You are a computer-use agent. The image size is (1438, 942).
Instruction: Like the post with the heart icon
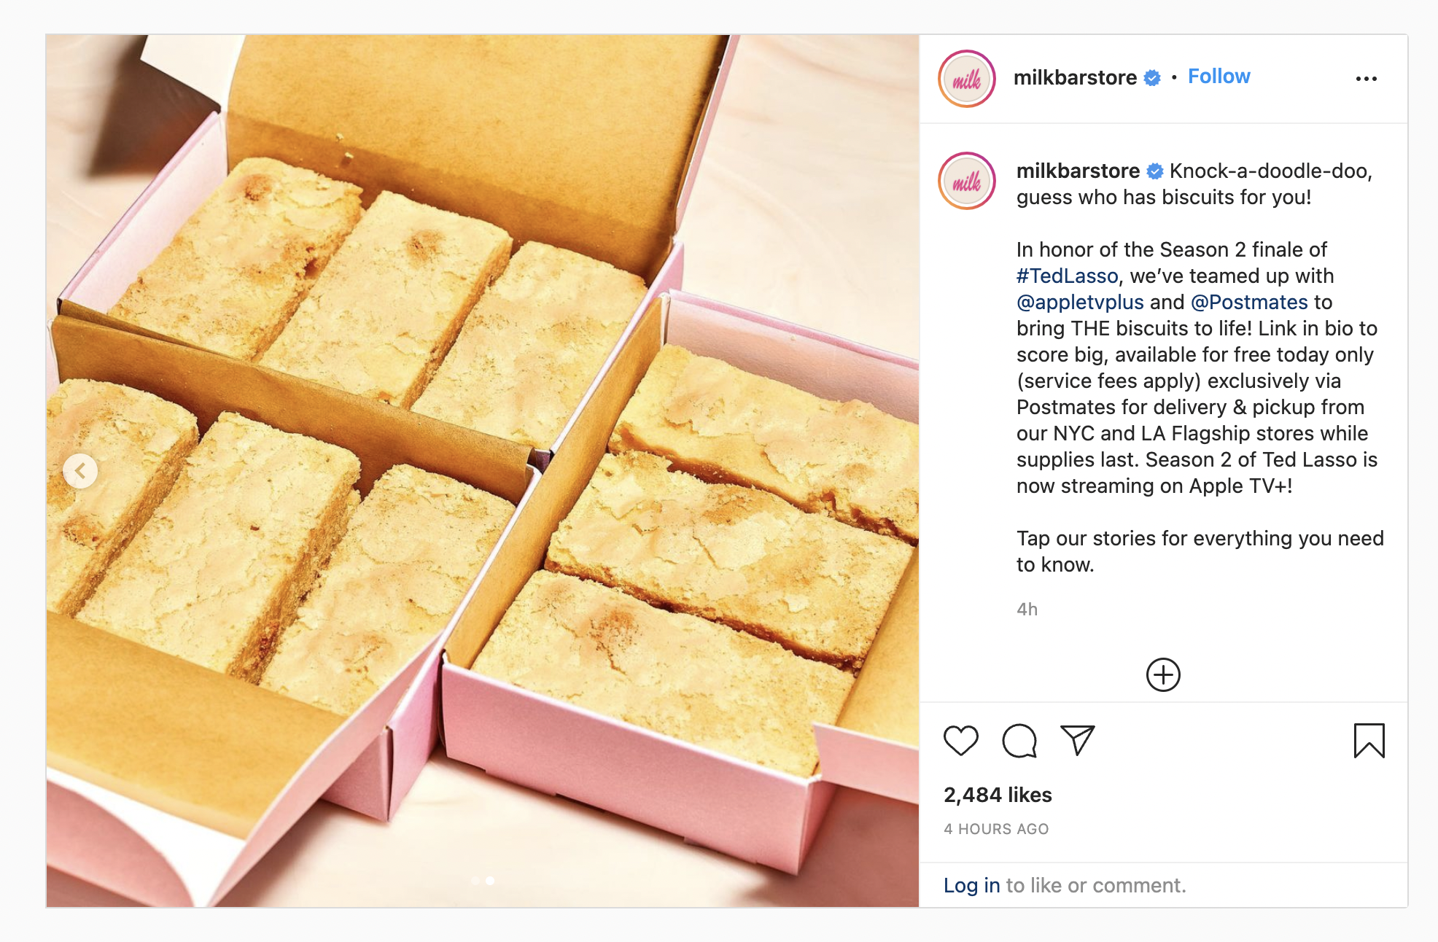click(960, 741)
